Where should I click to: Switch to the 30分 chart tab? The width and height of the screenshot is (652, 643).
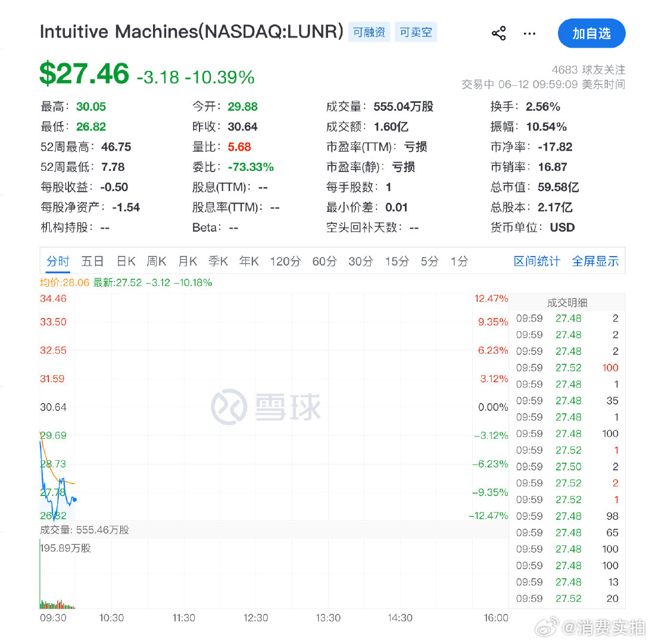360,261
